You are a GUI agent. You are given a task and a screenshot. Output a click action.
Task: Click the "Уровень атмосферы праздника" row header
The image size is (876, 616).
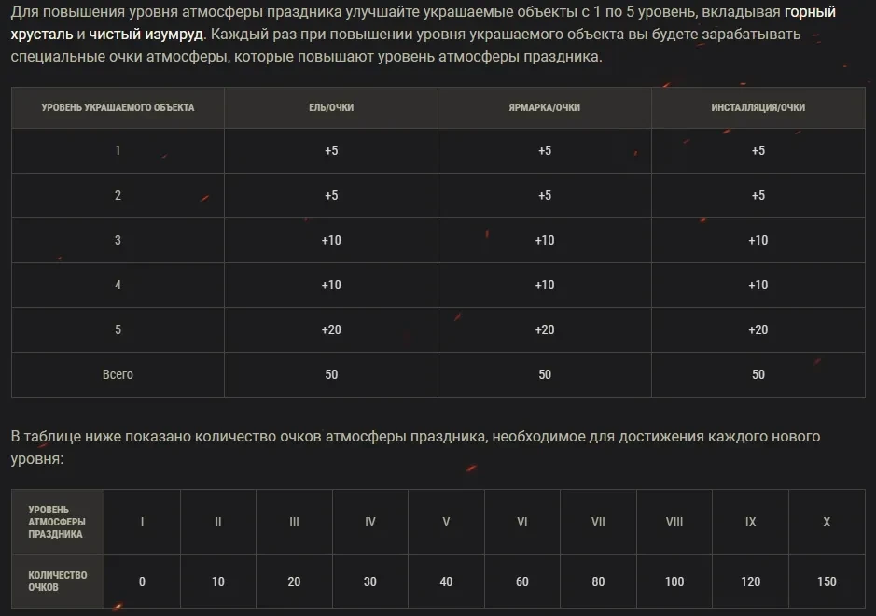(x=57, y=522)
